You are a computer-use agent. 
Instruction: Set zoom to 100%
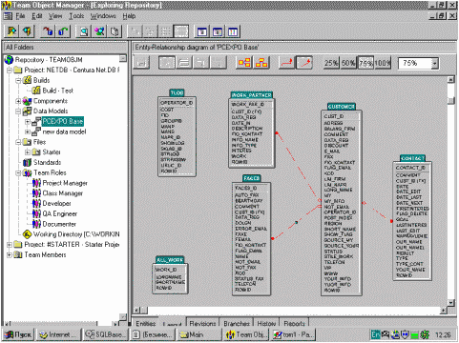coord(383,63)
